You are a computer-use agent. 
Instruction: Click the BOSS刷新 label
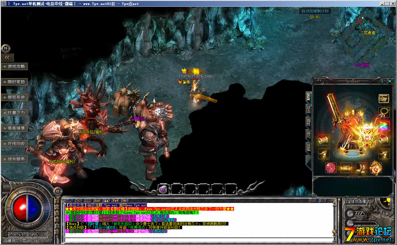point(362,65)
